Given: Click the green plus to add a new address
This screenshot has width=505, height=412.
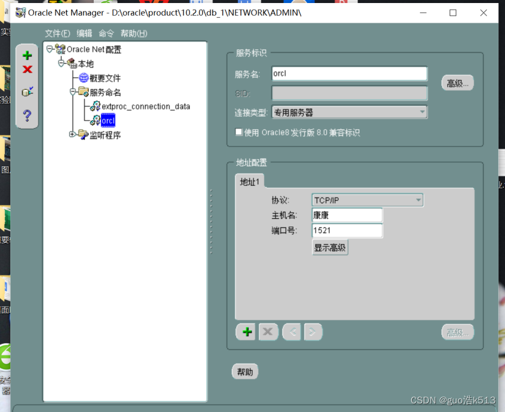Looking at the screenshot, I should [x=246, y=332].
